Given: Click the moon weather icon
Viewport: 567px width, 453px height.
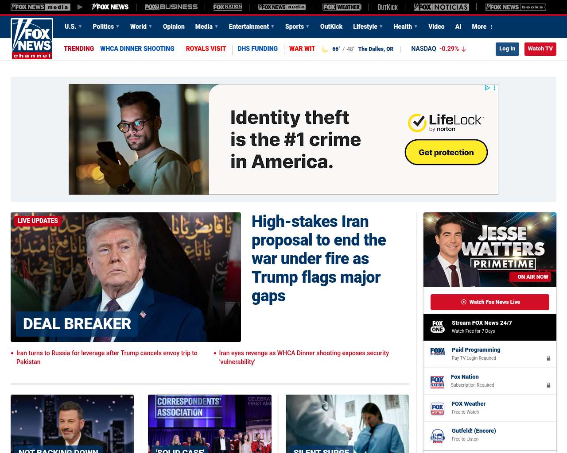Looking at the screenshot, I should point(325,49).
